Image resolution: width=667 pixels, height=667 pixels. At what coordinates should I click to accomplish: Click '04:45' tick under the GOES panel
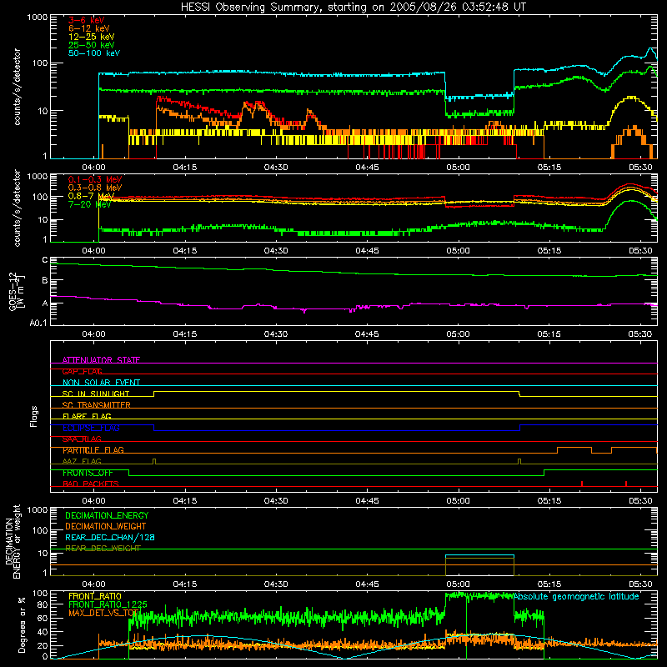367,334
